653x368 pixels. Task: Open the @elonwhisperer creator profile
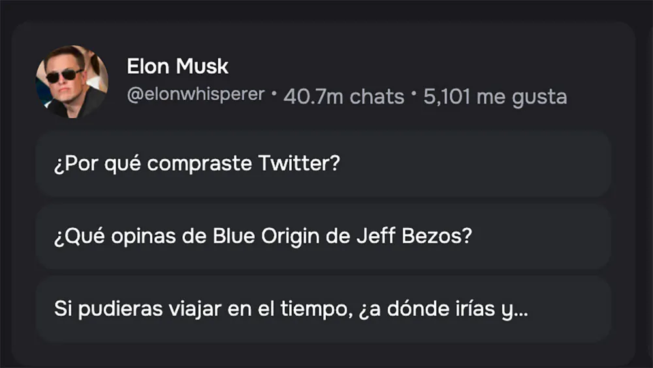pyautogui.click(x=196, y=95)
